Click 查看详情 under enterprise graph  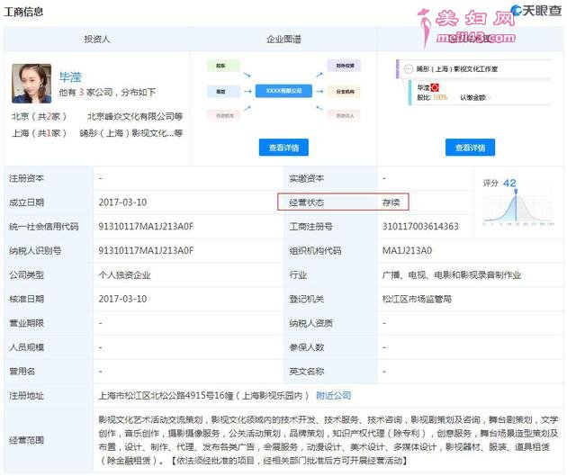pyautogui.click(x=283, y=148)
